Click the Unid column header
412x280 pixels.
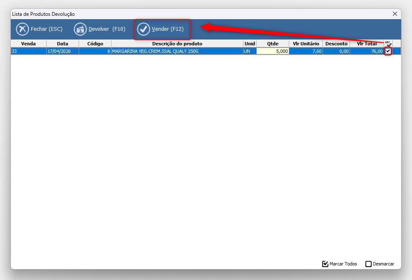coord(250,44)
